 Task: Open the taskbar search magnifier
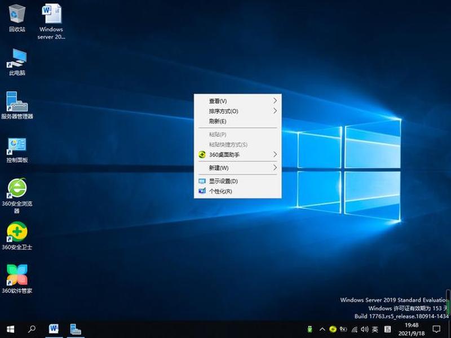click(32, 329)
